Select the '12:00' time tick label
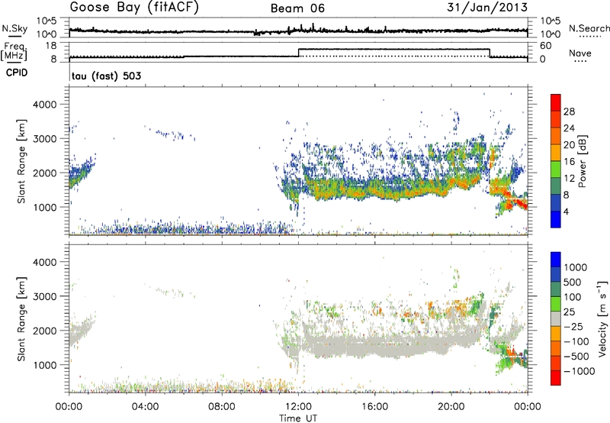 tap(298, 407)
